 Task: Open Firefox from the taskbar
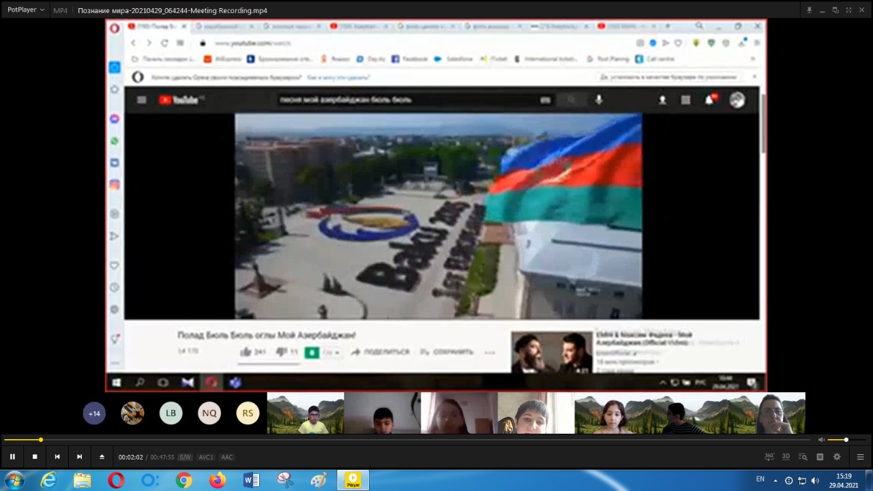tap(218, 481)
